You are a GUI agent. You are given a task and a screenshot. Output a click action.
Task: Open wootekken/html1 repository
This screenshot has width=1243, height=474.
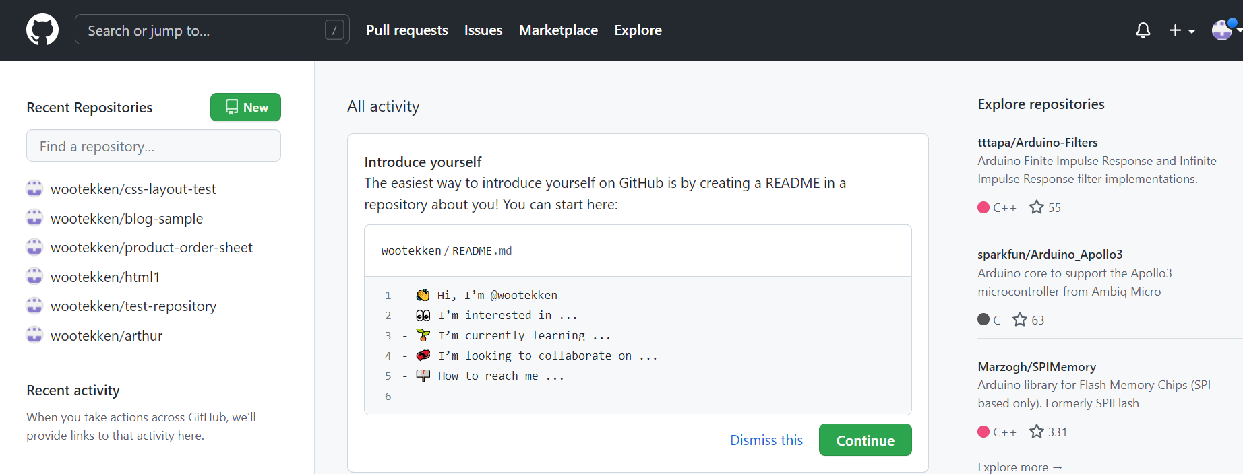tap(105, 277)
